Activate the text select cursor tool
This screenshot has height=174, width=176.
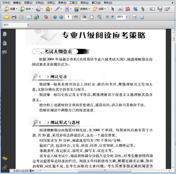[84, 17]
